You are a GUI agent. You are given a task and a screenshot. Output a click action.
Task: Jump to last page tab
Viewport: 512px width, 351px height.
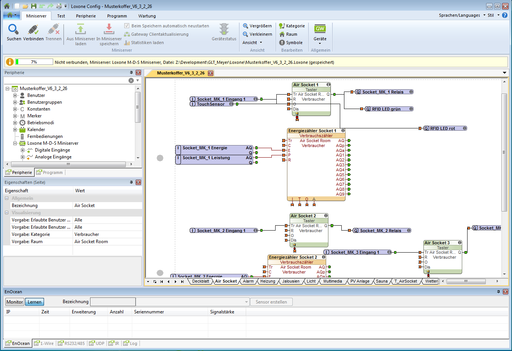(x=182, y=281)
